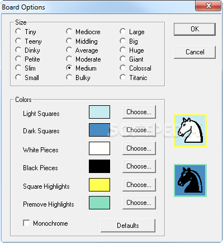Enable the Monochrome checkbox
Viewport: 223px width, 243px height.
[26, 223]
